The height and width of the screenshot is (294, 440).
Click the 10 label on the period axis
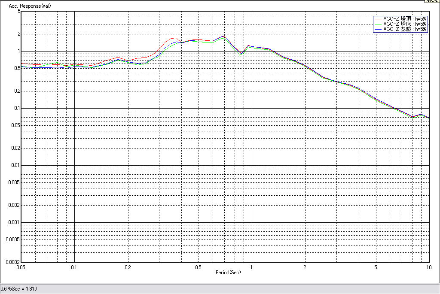point(428,267)
